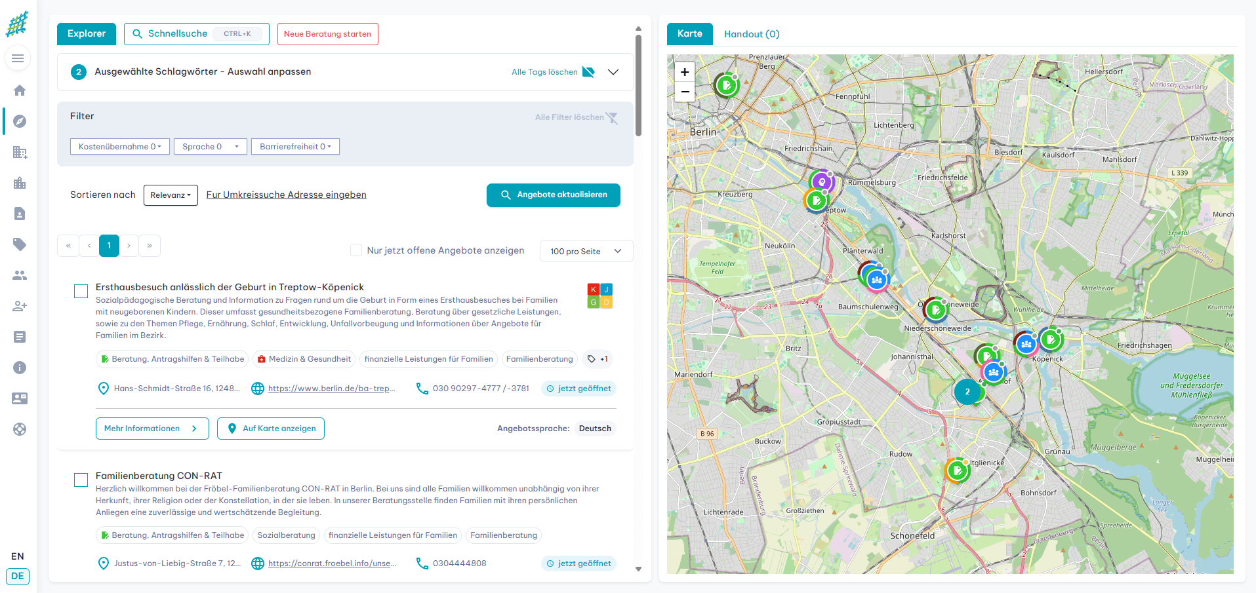Open the info circle icon in sidebar
This screenshot has height=593, width=1256.
pyautogui.click(x=20, y=368)
